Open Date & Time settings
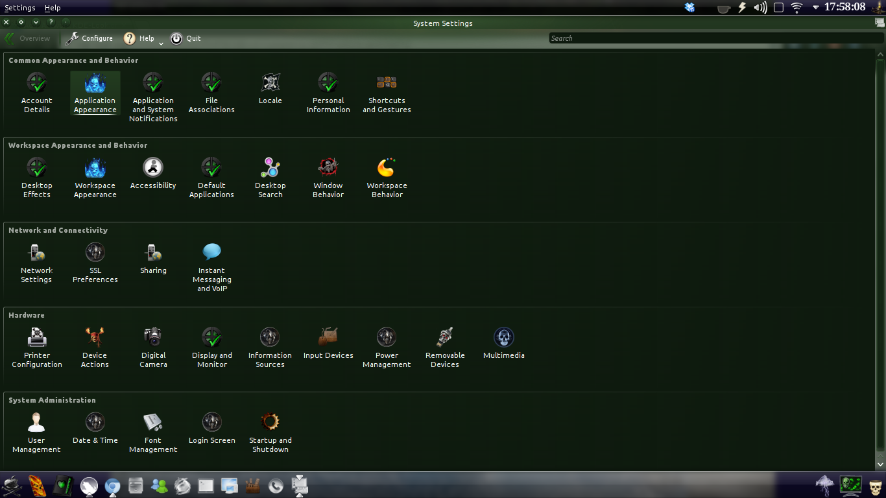This screenshot has width=886, height=498. tap(95, 429)
